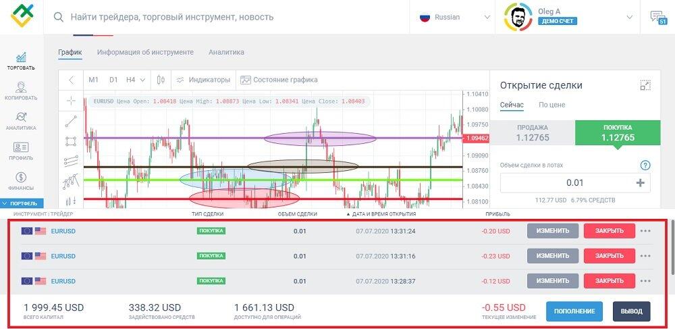Click the Продажа 1.12765 button
This screenshot has width=675, height=329.
pyautogui.click(x=533, y=133)
